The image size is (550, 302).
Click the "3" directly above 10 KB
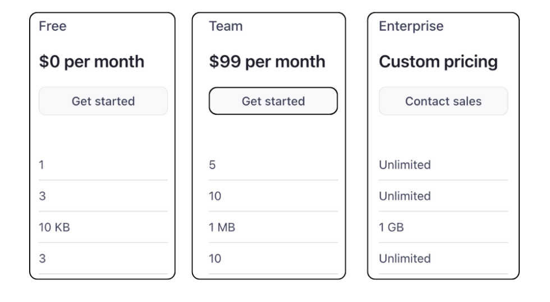click(x=42, y=197)
